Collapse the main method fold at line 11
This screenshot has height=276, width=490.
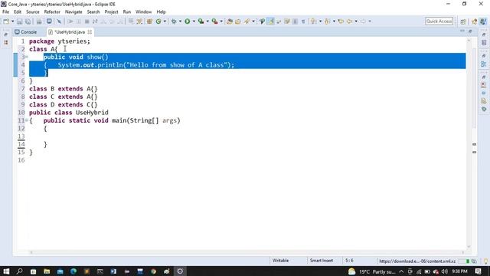coord(27,120)
